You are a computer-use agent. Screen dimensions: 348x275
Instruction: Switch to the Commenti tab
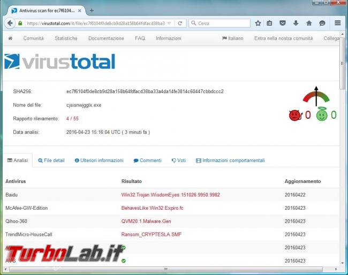(x=147, y=161)
